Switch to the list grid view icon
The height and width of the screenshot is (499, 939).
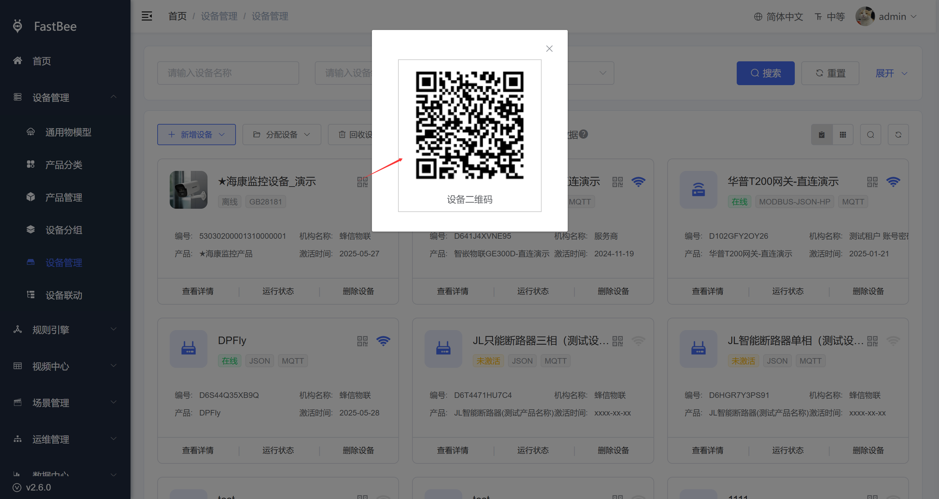click(843, 134)
